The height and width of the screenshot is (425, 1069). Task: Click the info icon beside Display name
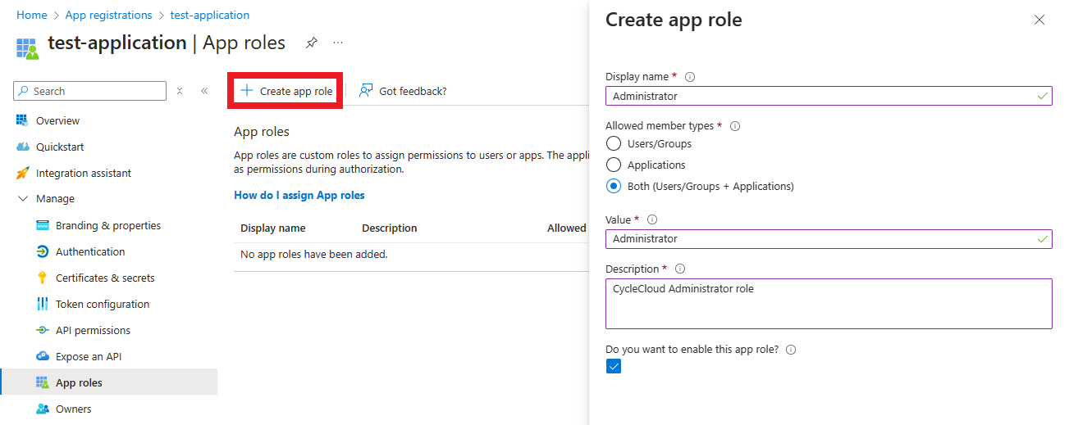(x=690, y=77)
